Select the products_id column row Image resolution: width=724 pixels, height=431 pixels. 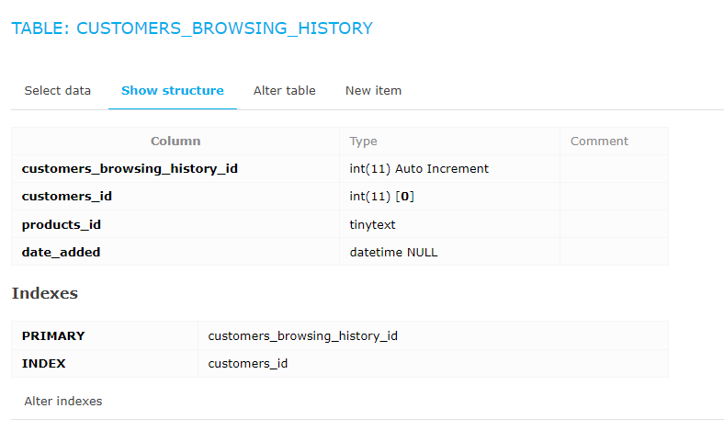[340, 224]
